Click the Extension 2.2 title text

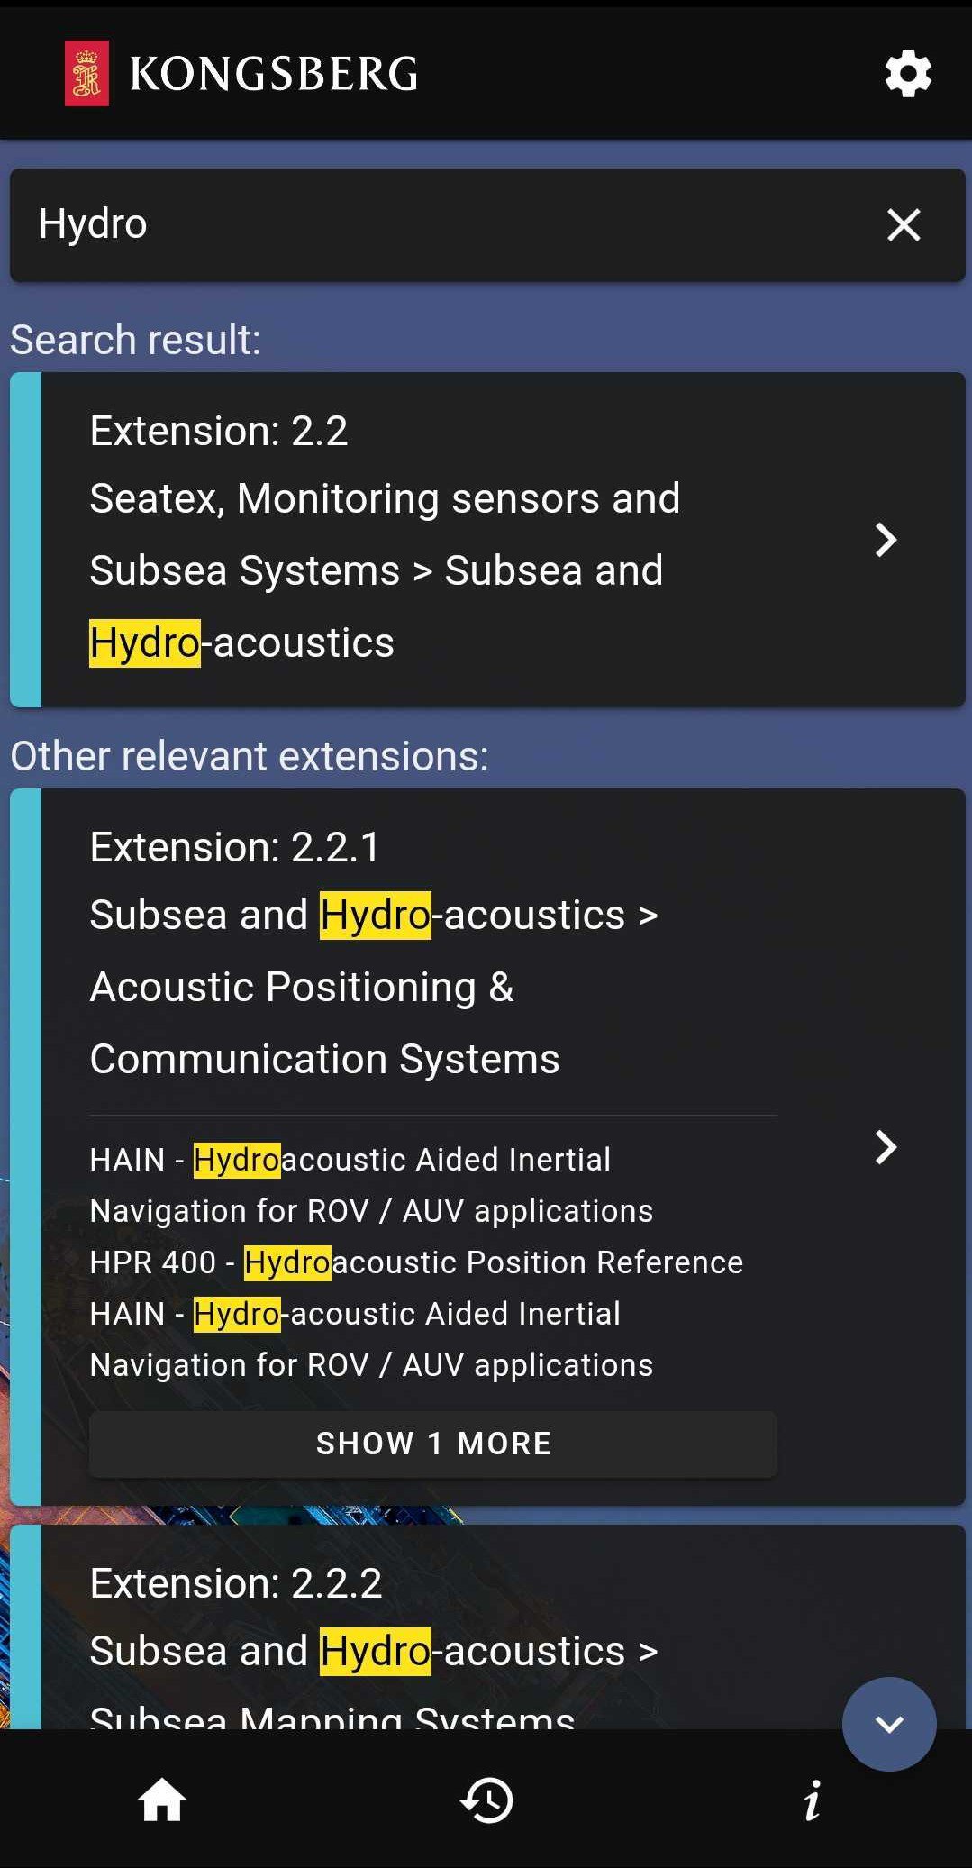coord(219,431)
